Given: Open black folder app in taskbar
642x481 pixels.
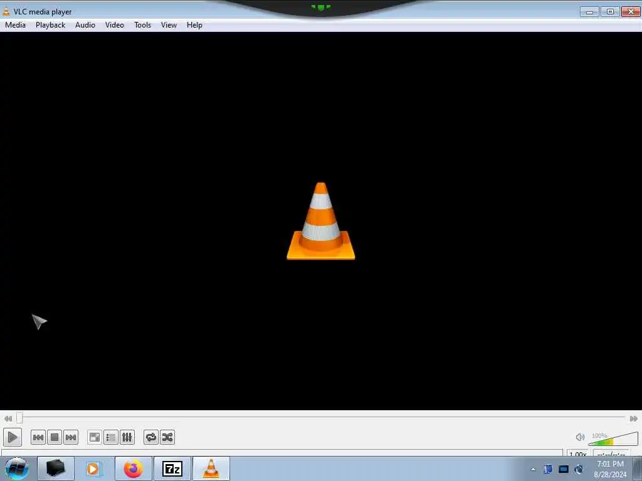Looking at the screenshot, I should [x=56, y=468].
